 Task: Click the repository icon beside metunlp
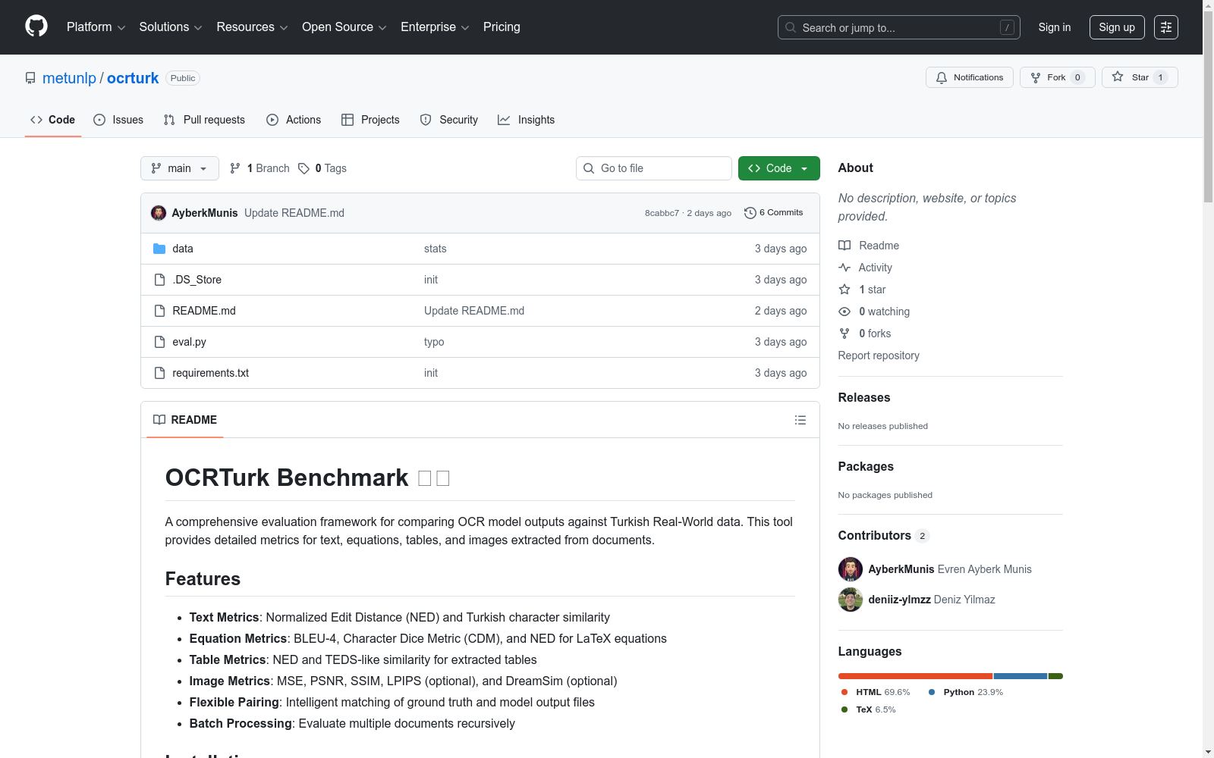[x=30, y=78]
